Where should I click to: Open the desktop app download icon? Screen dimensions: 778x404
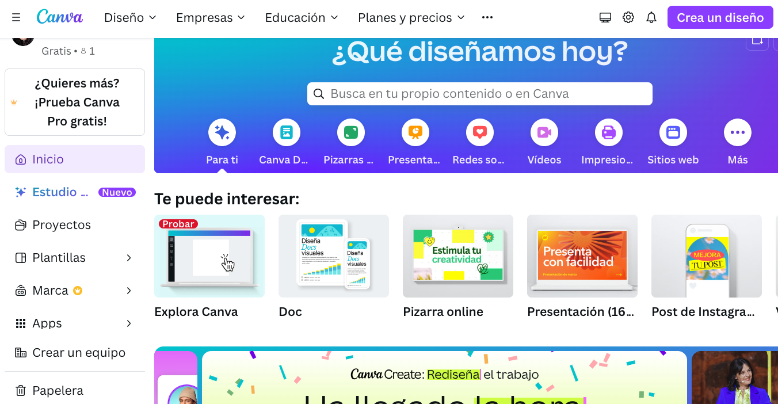[x=605, y=17]
